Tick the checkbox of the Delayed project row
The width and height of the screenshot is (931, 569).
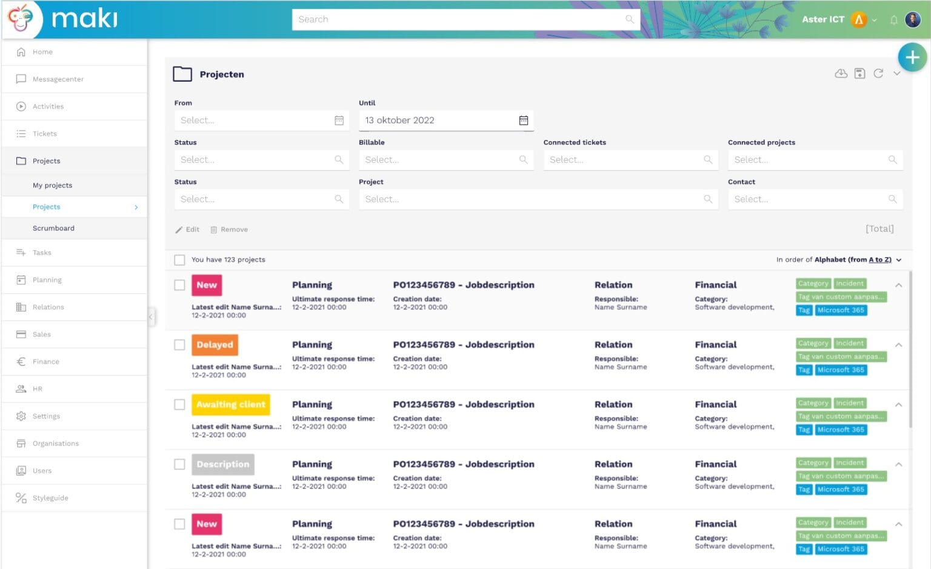pyautogui.click(x=179, y=344)
